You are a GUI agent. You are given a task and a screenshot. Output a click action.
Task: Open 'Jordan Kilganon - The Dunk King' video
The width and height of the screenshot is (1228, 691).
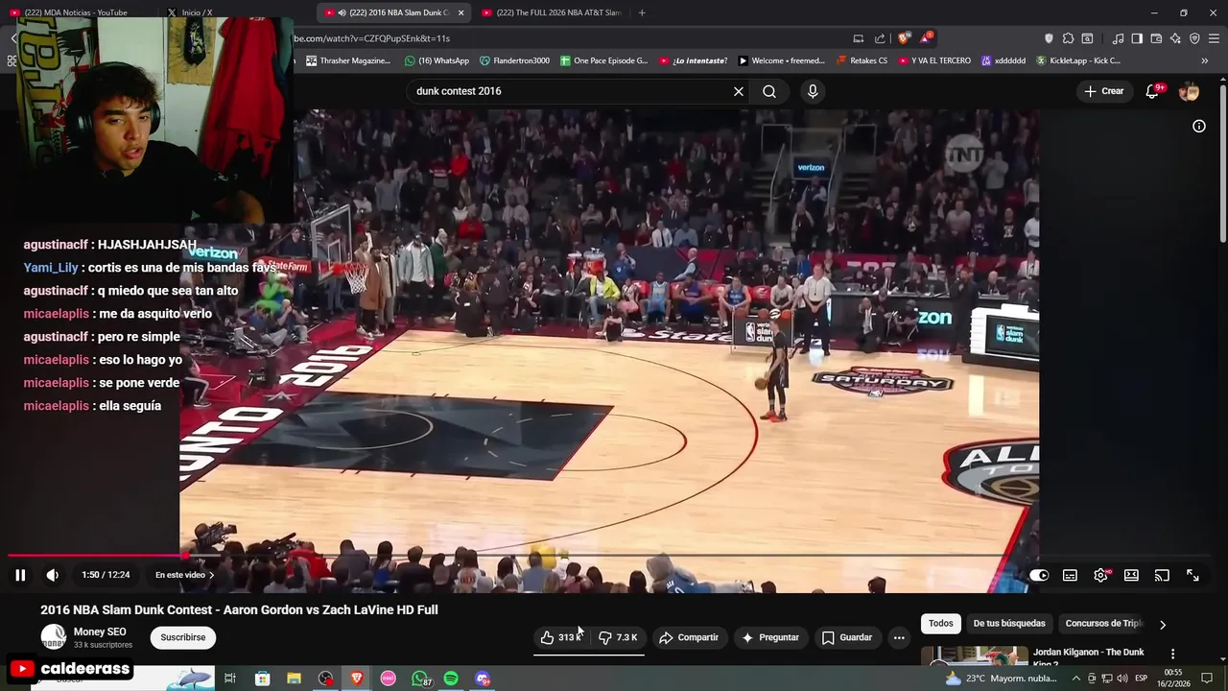(x=1089, y=656)
